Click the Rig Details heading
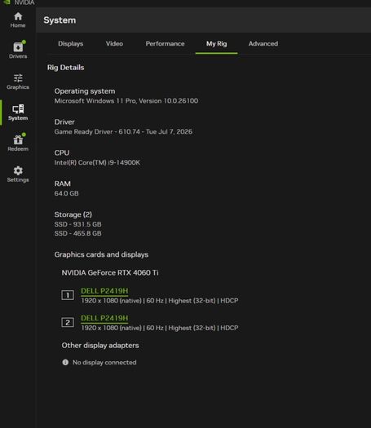The width and height of the screenshot is (371, 428). pyautogui.click(x=65, y=68)
